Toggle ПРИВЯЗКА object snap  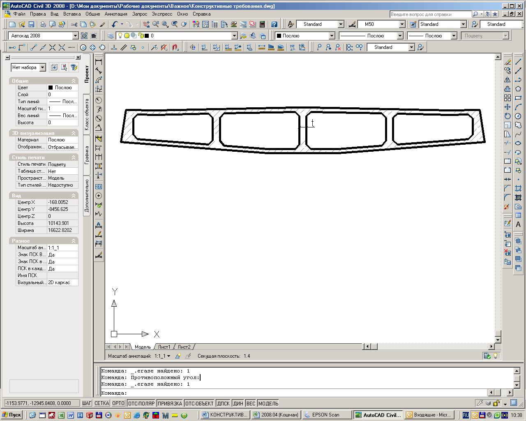170,403
